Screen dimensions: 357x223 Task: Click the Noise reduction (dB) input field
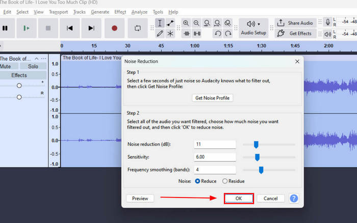coord(215,145)
